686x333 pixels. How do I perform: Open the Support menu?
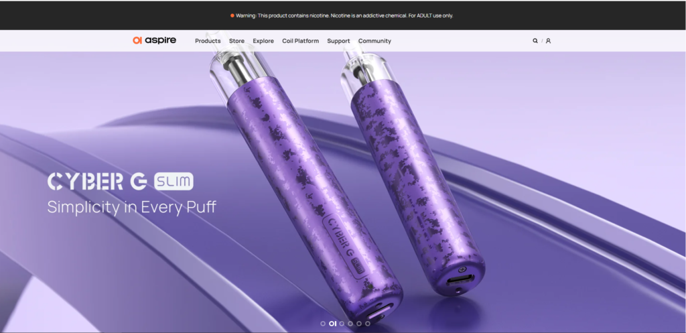(338, 41)
